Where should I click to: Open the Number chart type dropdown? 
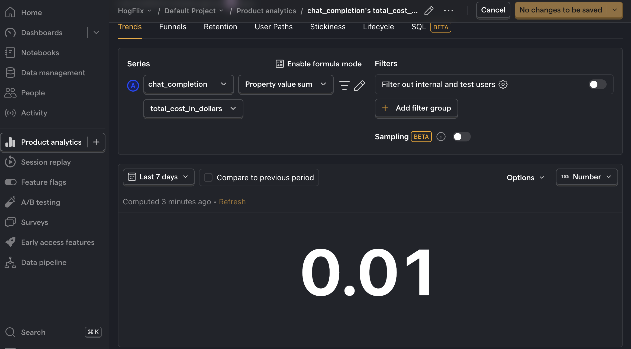point(587,177)
